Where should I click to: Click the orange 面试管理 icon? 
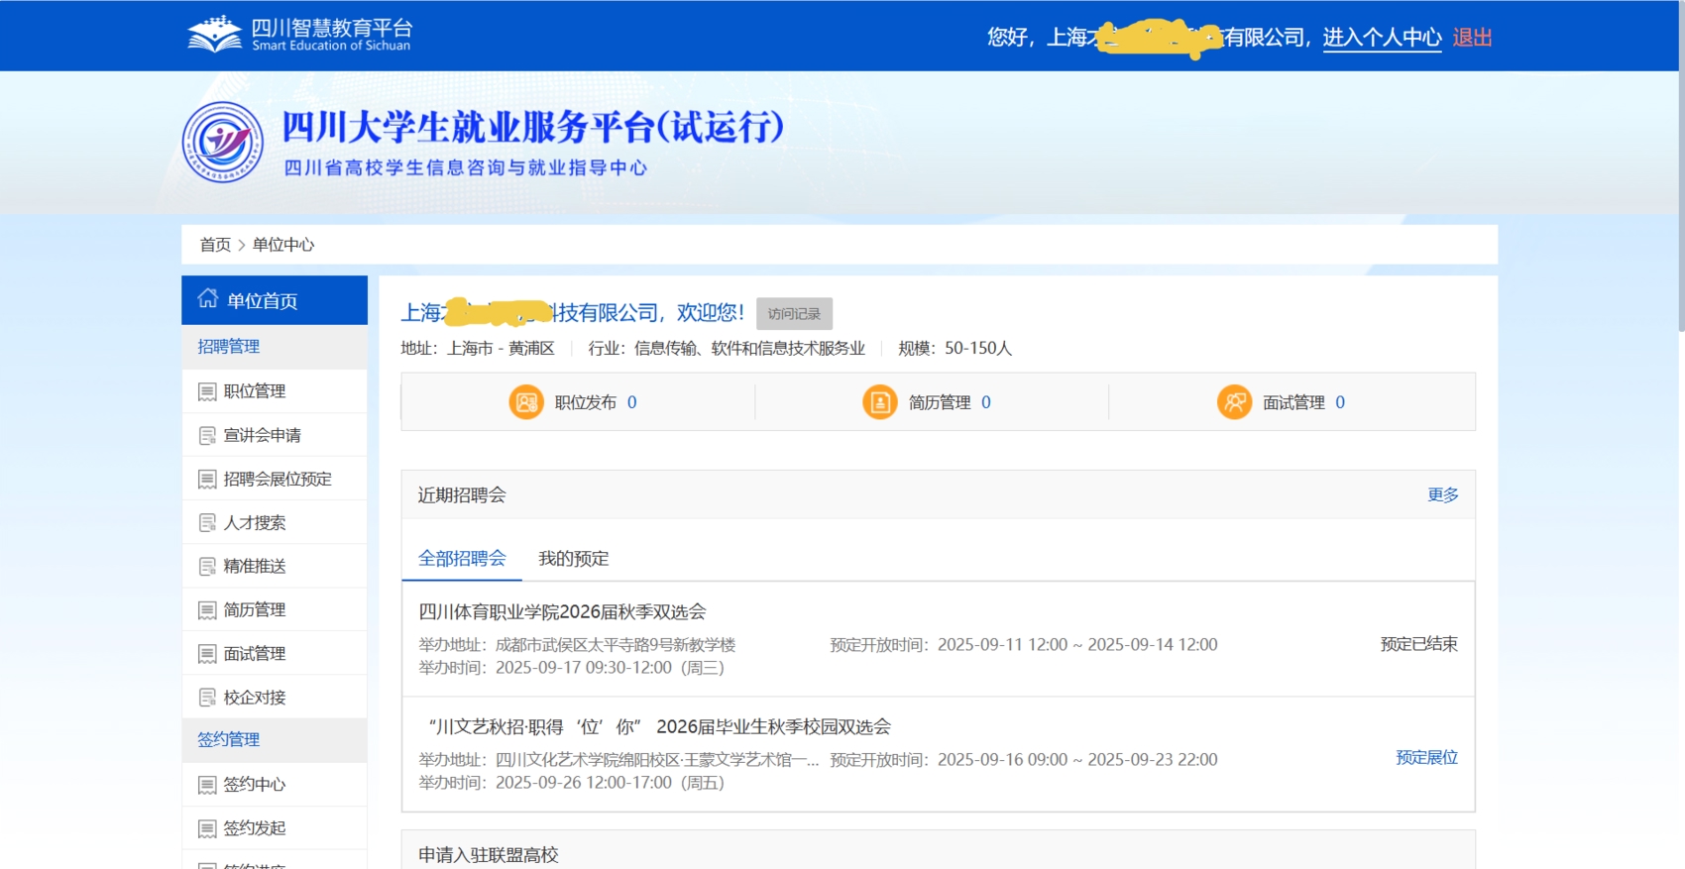(x=1234, y=402)
